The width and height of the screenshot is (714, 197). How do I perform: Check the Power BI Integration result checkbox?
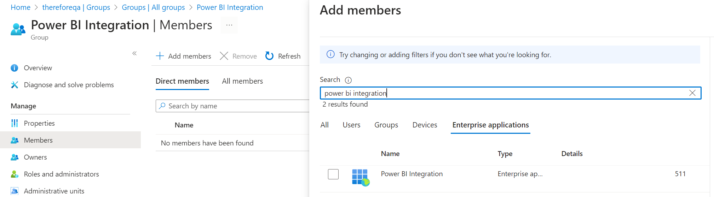(333, 174)
